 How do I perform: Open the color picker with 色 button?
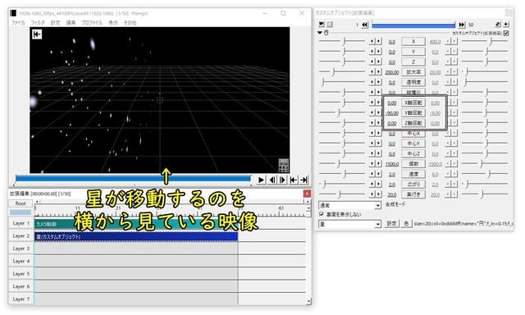tap(406, 224)
